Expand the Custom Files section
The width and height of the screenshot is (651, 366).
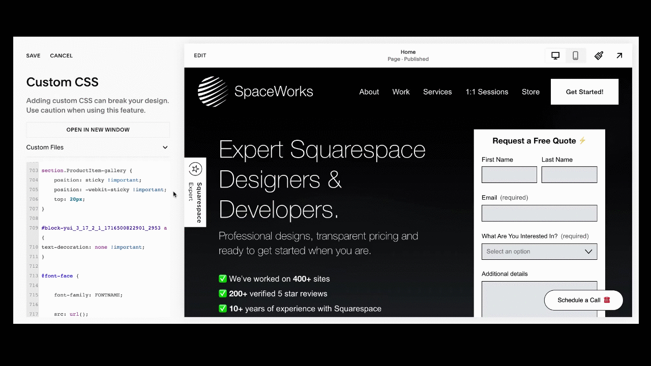(98, 147)
